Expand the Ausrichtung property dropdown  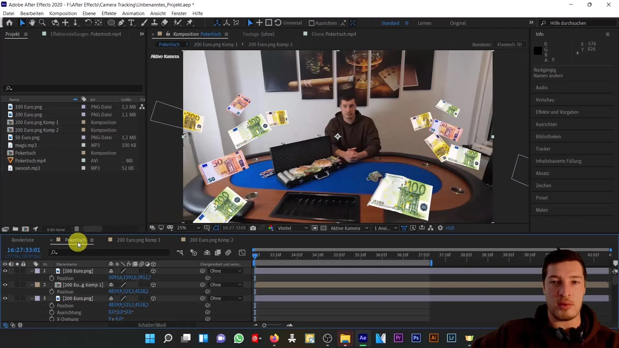click(68, 312)
